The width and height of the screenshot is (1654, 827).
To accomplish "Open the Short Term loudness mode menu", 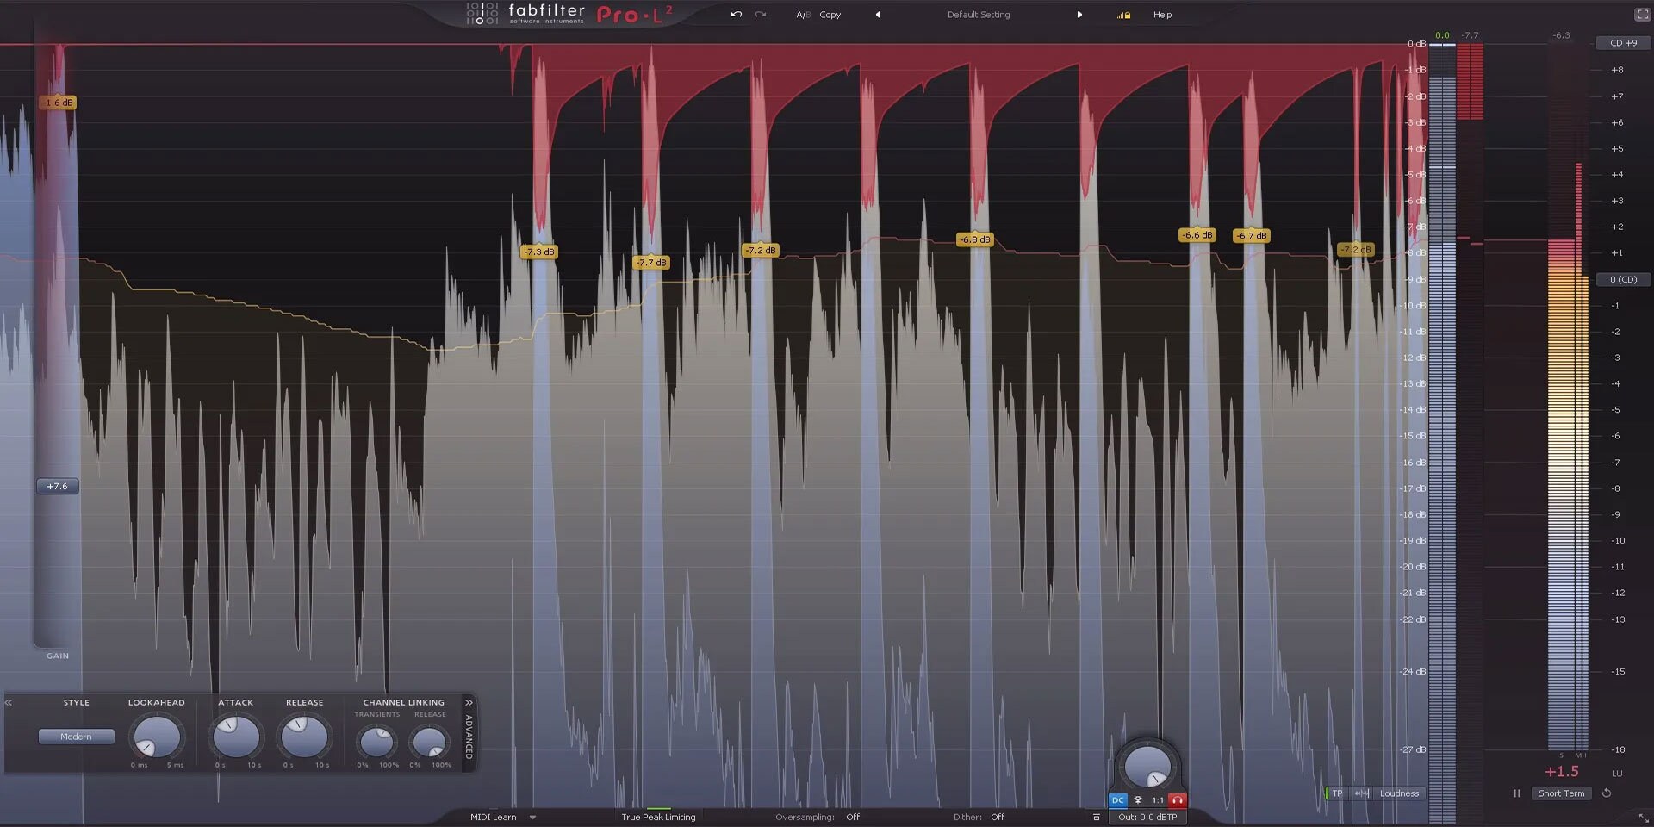I will (1561, 793).
